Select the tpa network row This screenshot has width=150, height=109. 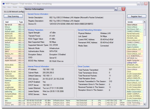[74, 101]
